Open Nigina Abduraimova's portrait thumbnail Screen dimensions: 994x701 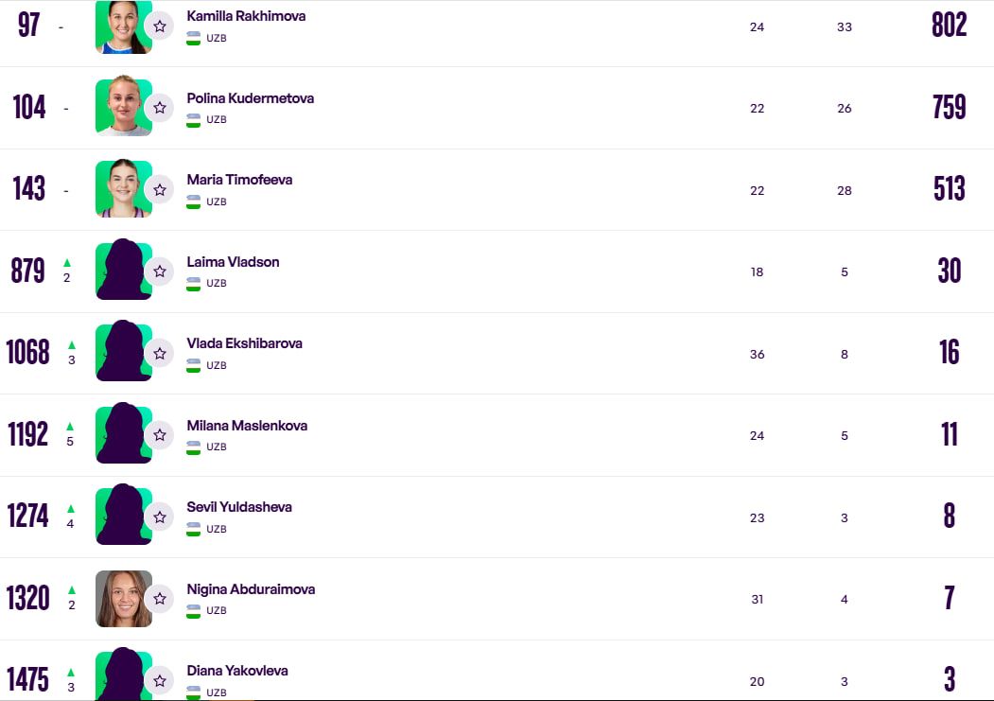123,599
